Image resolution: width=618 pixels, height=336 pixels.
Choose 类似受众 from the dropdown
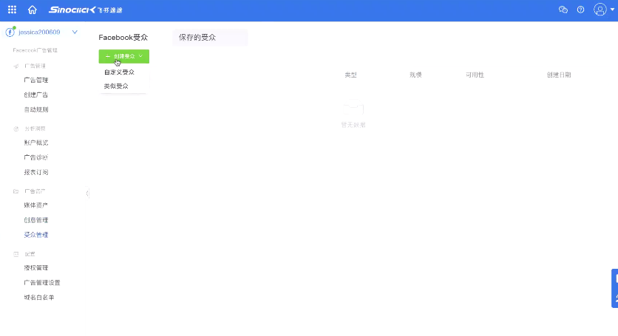[116, 86]
